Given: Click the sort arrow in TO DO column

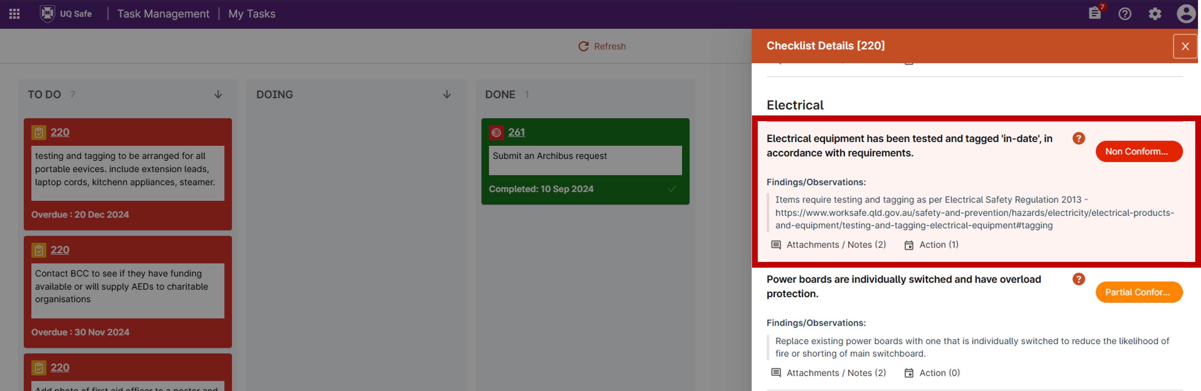Looking at the screenshot, I should point(218,95).
